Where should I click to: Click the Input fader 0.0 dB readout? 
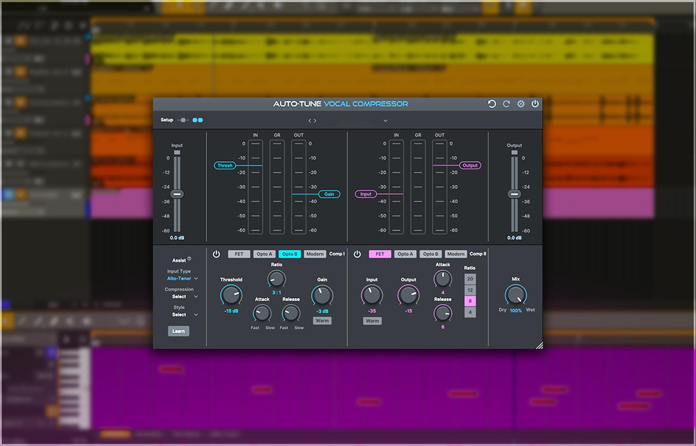(x=177, y=238)
